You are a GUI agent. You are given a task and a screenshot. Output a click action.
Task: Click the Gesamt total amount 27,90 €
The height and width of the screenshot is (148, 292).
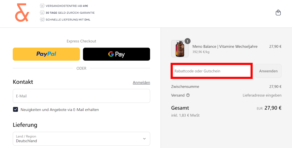pyautogui.click(x=273, y=108)
